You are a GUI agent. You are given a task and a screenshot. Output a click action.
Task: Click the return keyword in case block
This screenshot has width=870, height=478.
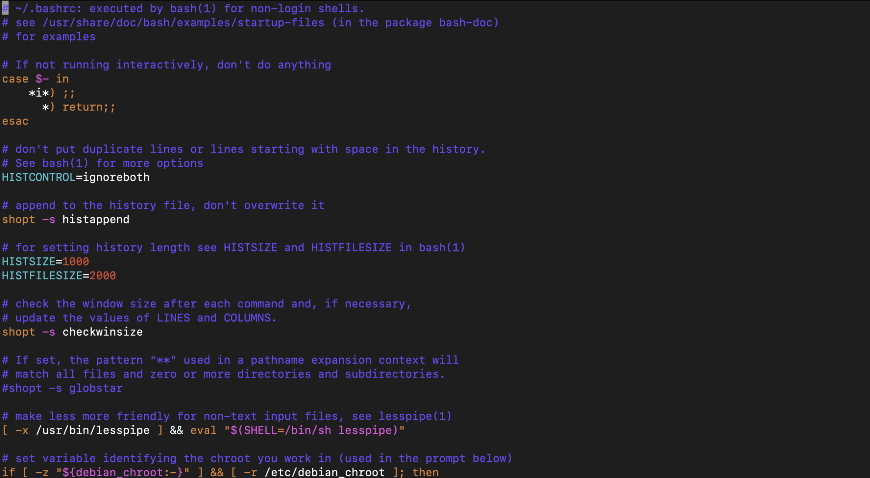82,107
